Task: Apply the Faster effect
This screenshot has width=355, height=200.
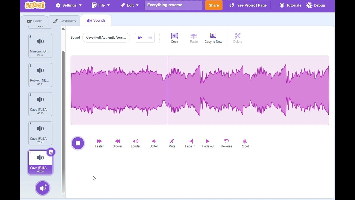Action: point(99,143)
